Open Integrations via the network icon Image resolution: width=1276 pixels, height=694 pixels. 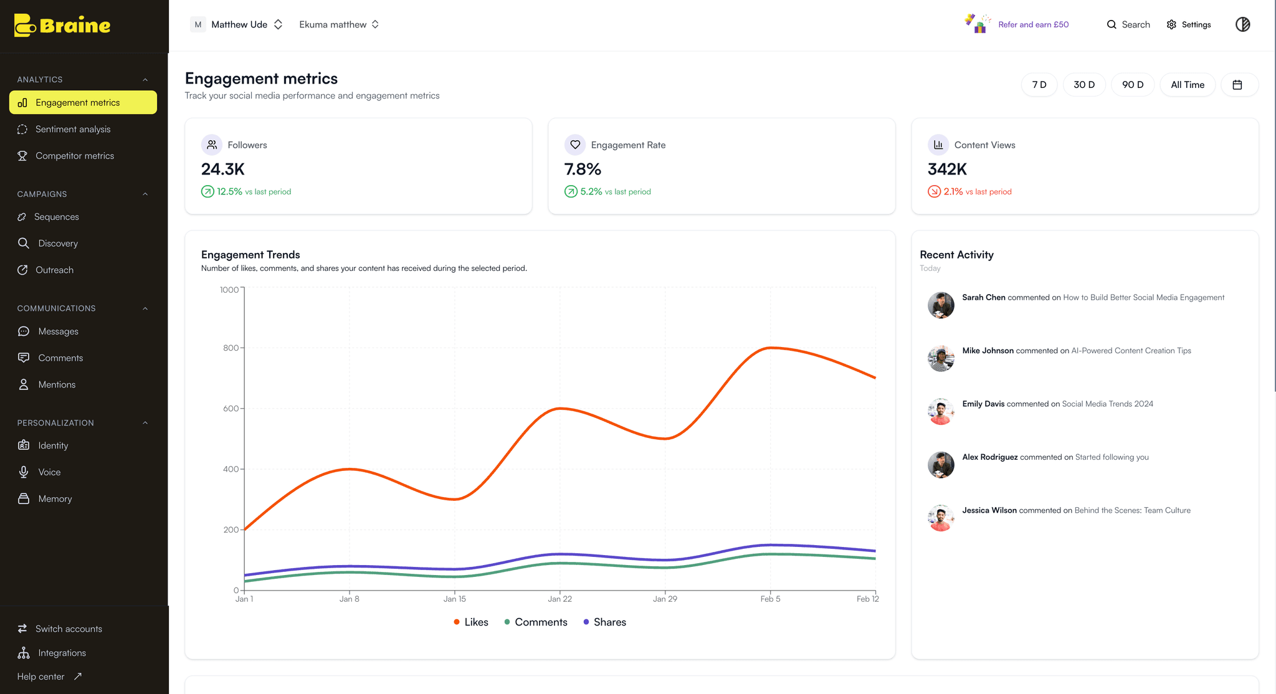point(24,653)
